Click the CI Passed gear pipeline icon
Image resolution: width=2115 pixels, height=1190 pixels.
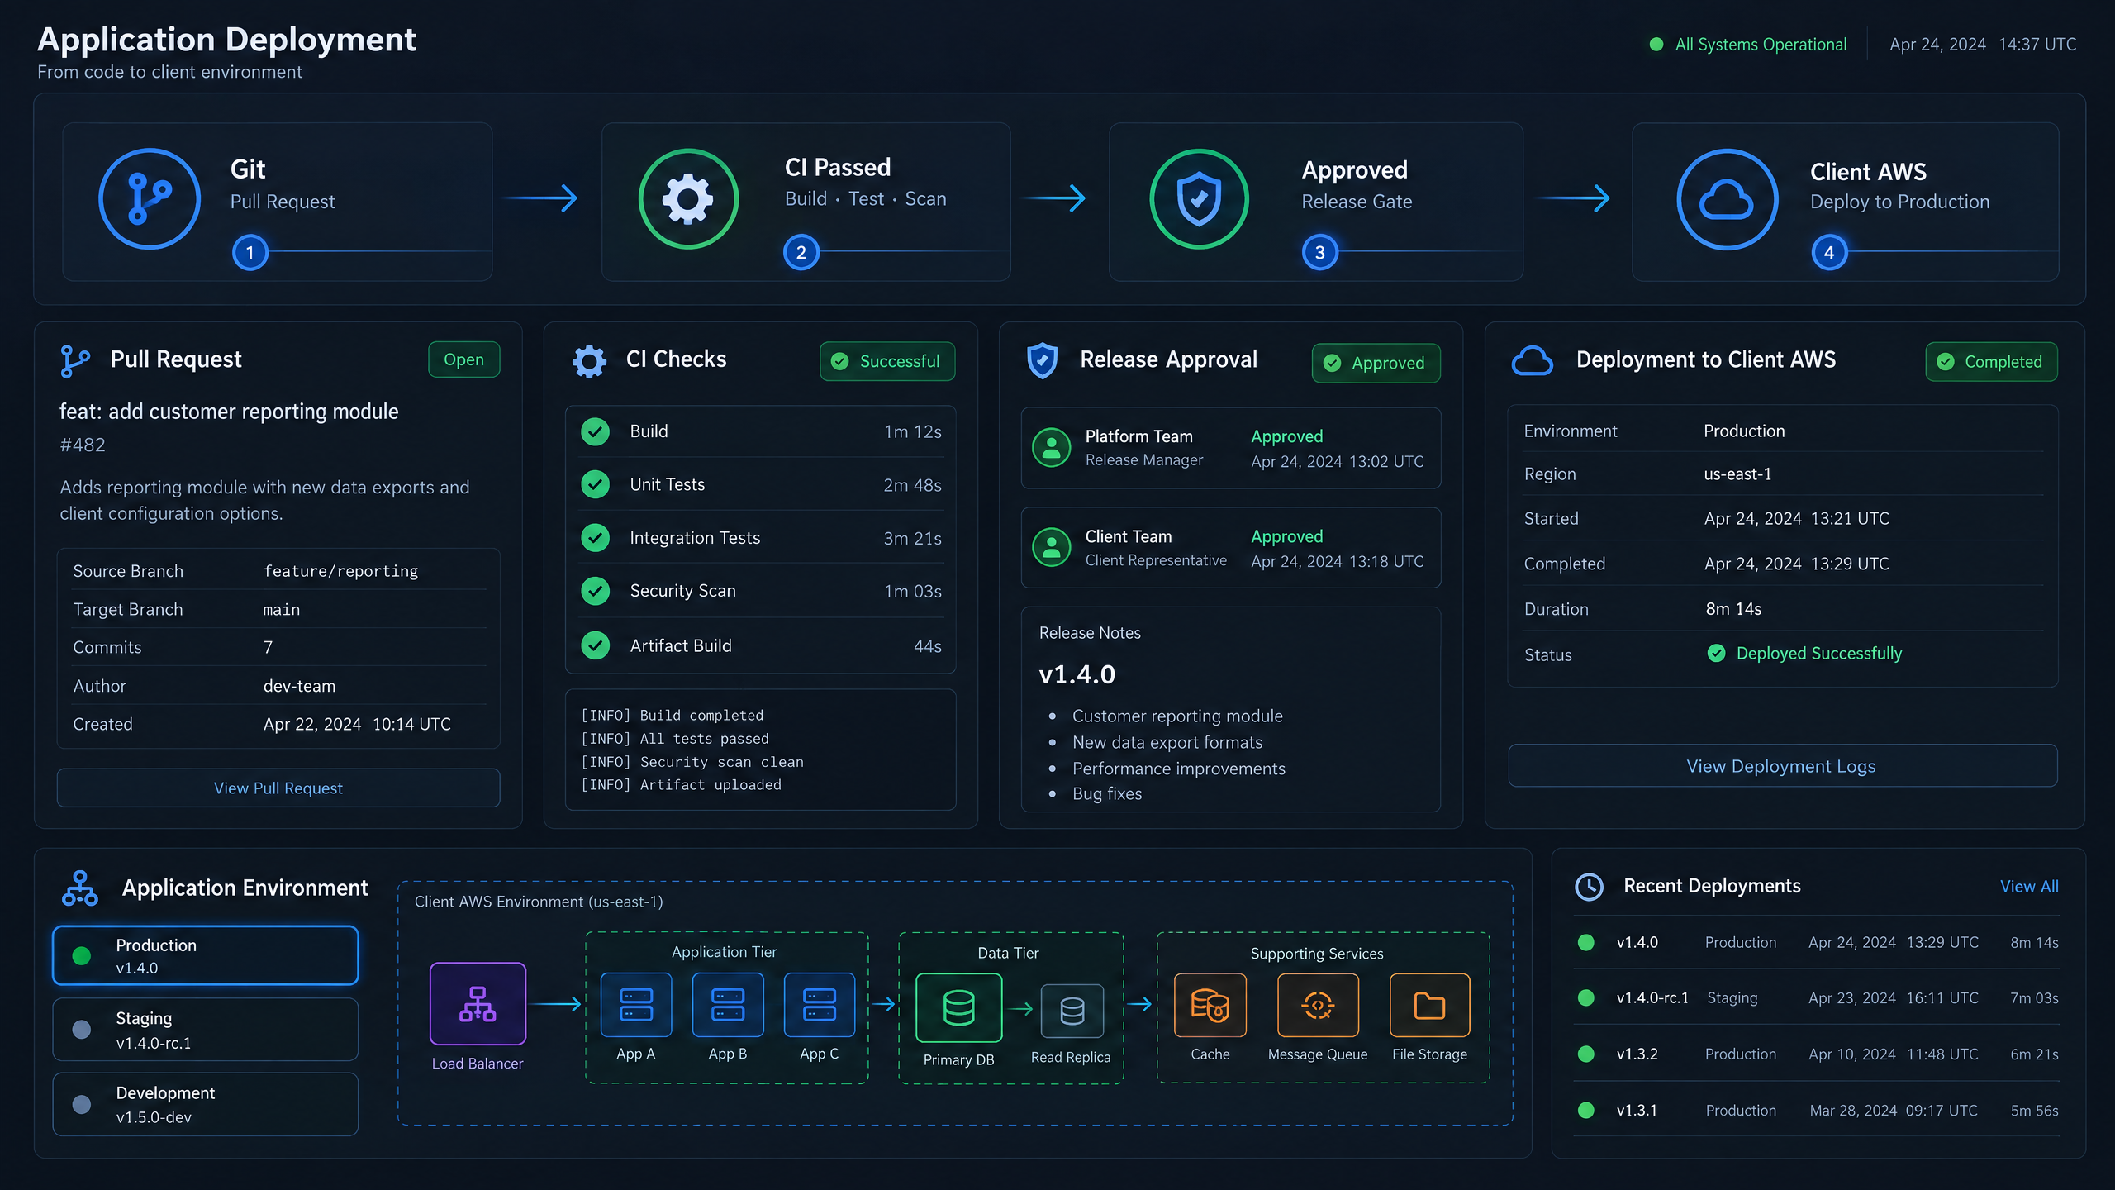pos(688,199)
